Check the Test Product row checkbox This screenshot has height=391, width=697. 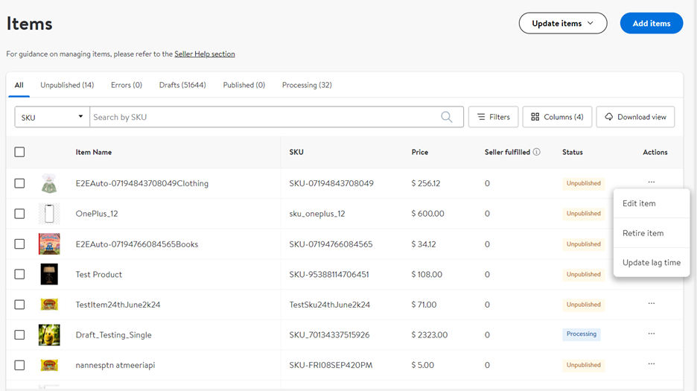pos(19,274)
